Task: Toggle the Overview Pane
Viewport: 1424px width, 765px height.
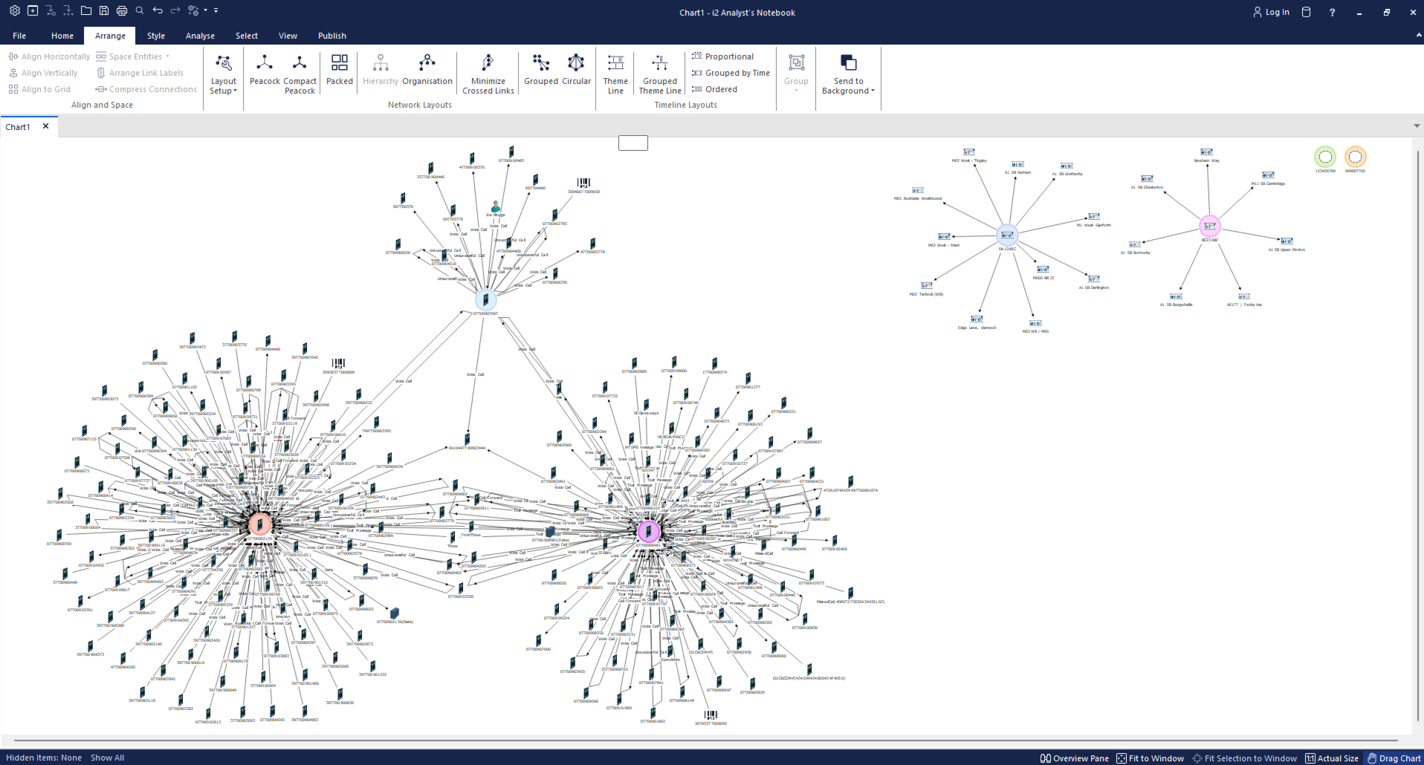Action: pyautogui.click(x=1074, y=758)
